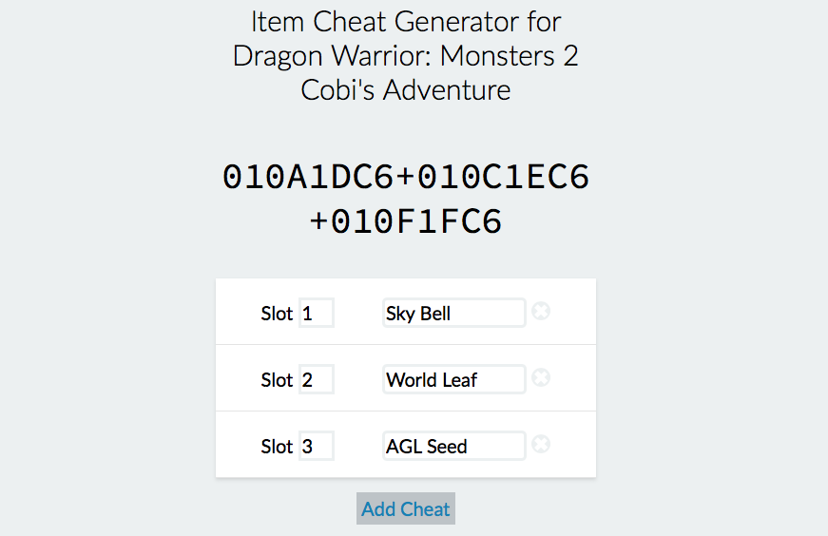The width and height of the screenshot is (828, 536).
Task: Click the 'Cobi's Adventure' heading line
Action: pos(406,90)
